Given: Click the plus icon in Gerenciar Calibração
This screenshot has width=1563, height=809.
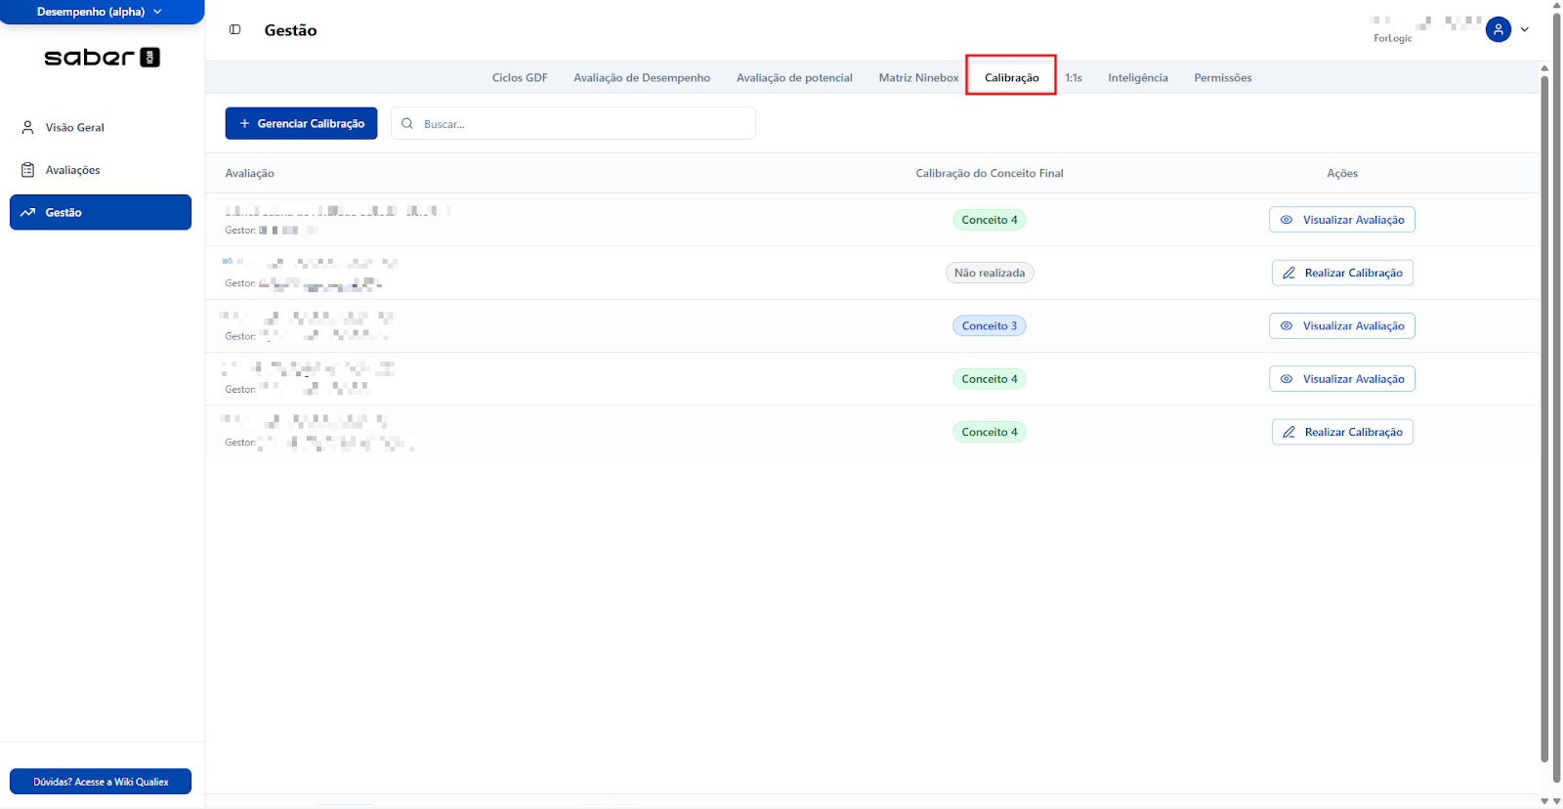Looking at the screenshot, I should pyautogui.click(x=244, y=123).
